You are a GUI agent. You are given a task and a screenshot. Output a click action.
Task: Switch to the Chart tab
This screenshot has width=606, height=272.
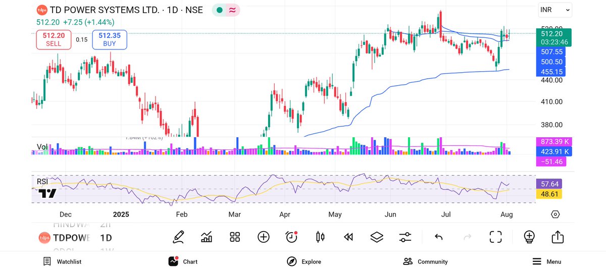[x=183, y=261]
